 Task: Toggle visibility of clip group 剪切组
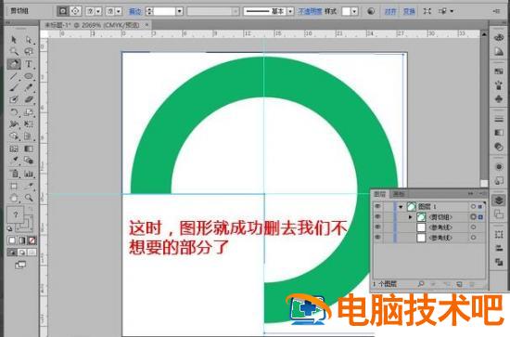[x=377, y=217]
